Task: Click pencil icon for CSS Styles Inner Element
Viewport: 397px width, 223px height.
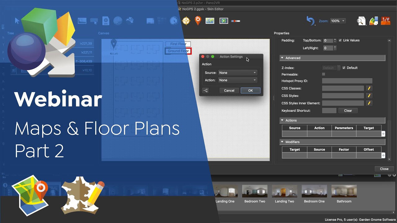Action: (x=369, y=103)
